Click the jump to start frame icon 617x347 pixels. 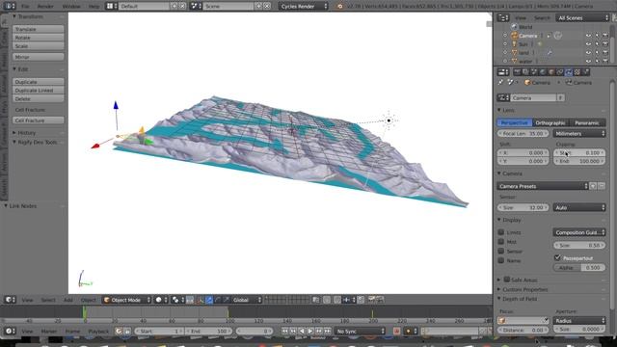pos(284,332)
